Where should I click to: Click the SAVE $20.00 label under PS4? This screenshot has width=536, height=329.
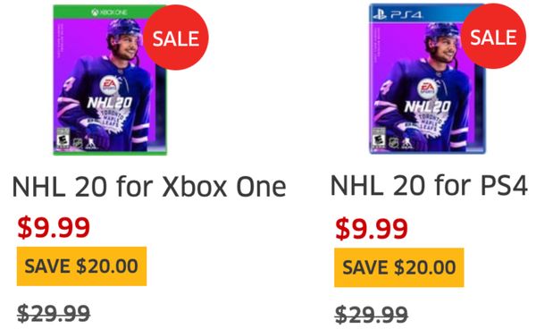pyautogui.click(x=399, y=267)
